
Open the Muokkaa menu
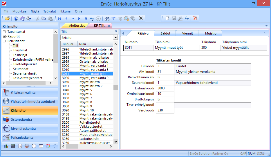(19, 11)
